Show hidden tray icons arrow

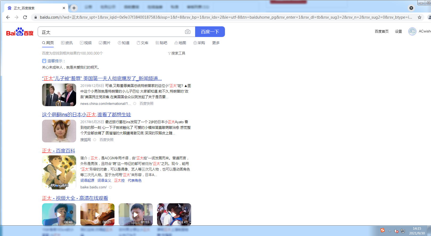point(390,231)
